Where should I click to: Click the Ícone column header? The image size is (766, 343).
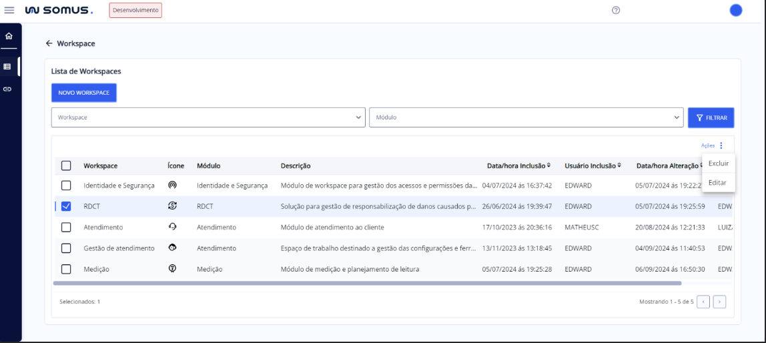click(176, 166)
